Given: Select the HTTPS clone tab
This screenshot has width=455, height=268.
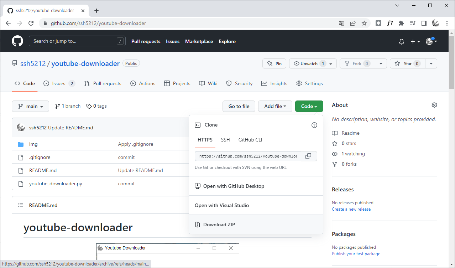Looking at the screenshot, I should tap(205, 140).
